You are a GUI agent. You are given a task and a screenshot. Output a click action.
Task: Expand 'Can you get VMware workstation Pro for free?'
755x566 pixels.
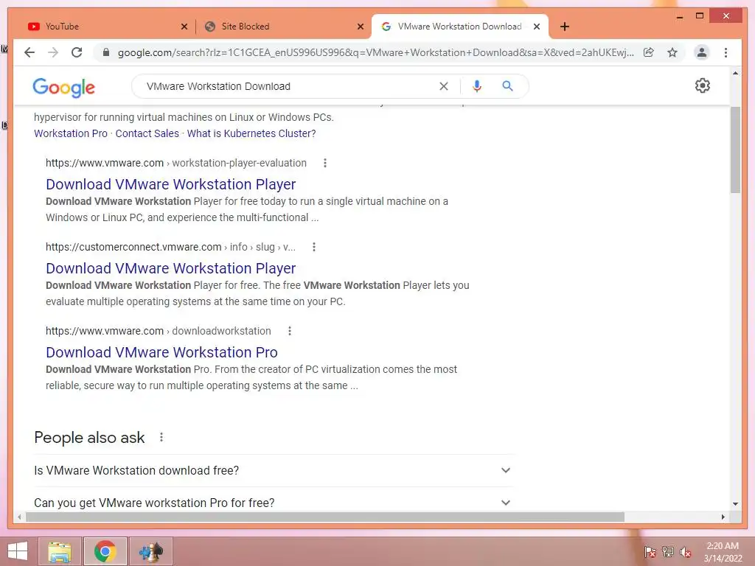(273, 503)
